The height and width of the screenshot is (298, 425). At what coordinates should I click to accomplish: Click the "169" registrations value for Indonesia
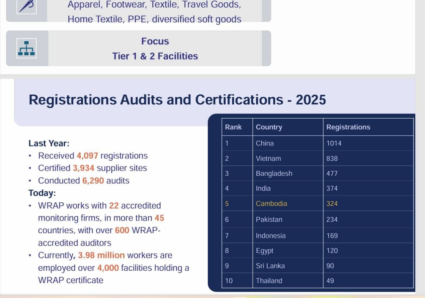[332, 236]
